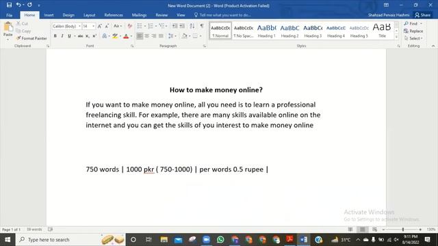Decrease the paragraph indent

175,26
